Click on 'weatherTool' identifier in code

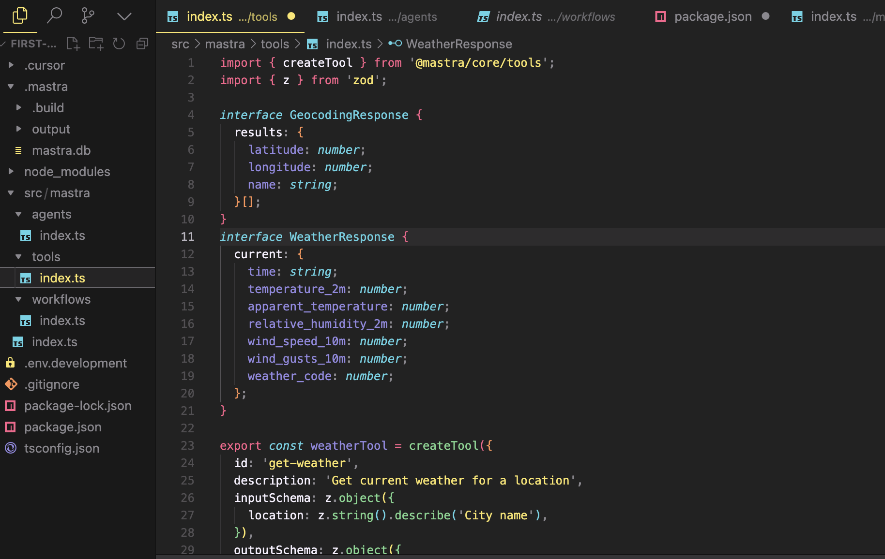[x=349, y=446]
